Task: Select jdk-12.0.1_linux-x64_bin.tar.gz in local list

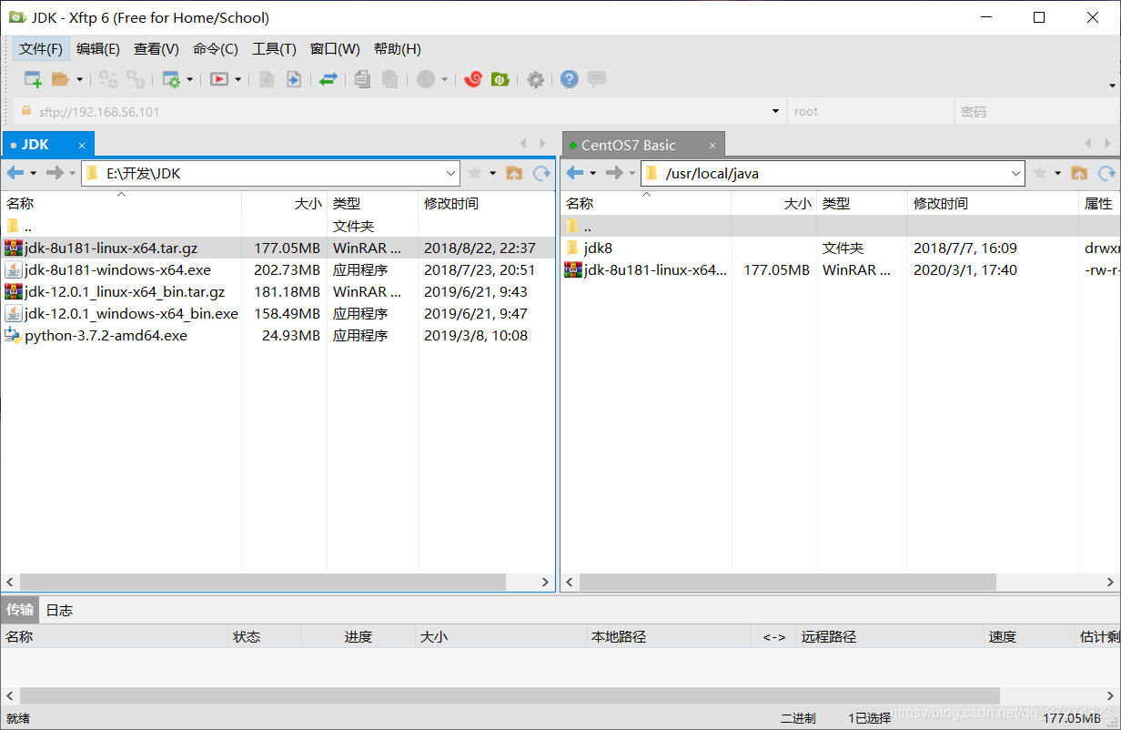Action: point(124,291)
